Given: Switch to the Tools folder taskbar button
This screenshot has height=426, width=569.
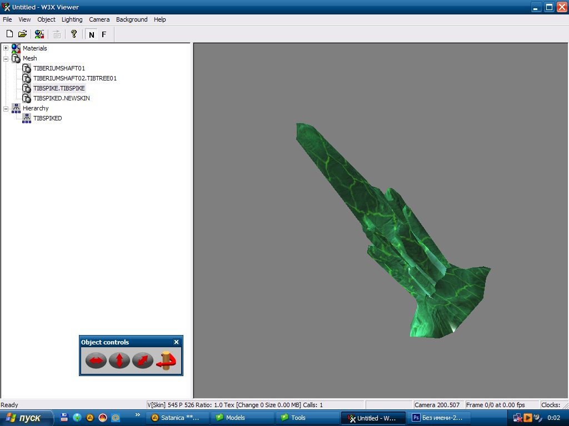Looking at the screenshot, I should (x=308, y=418).
